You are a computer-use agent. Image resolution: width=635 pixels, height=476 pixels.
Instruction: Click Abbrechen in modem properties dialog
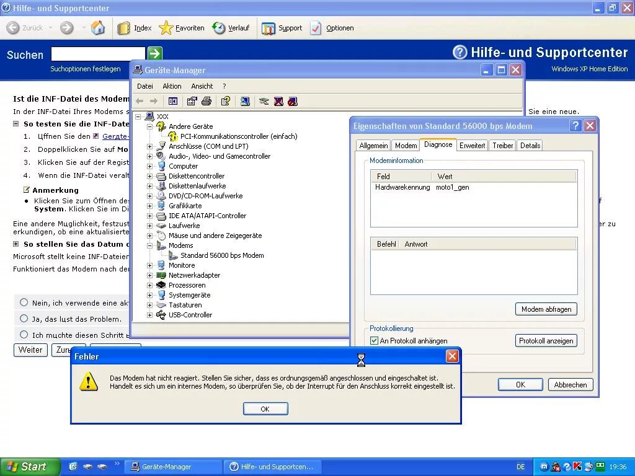tap(571, 384)
